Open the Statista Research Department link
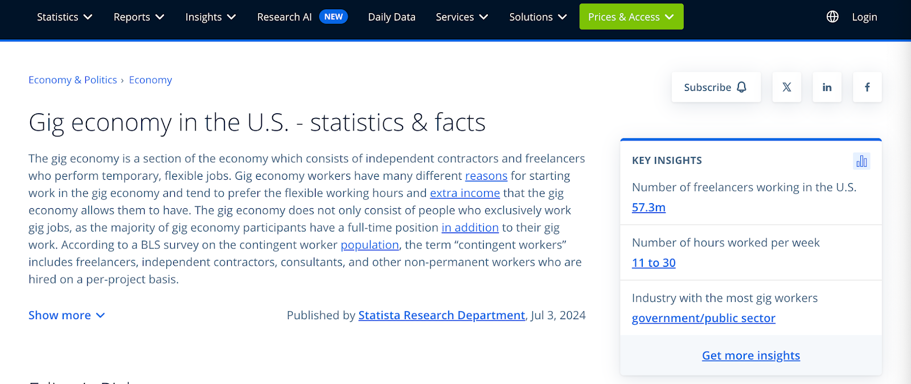911x384 pixels. 441,315
